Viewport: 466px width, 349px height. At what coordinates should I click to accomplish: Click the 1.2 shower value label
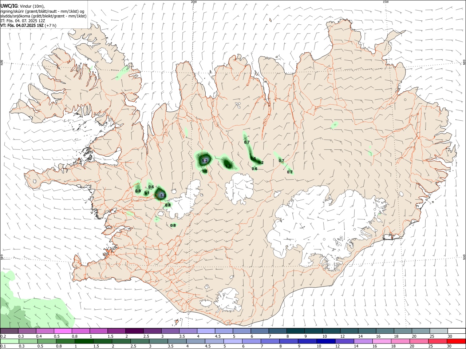pyautogui.click(x=261, y=163)
